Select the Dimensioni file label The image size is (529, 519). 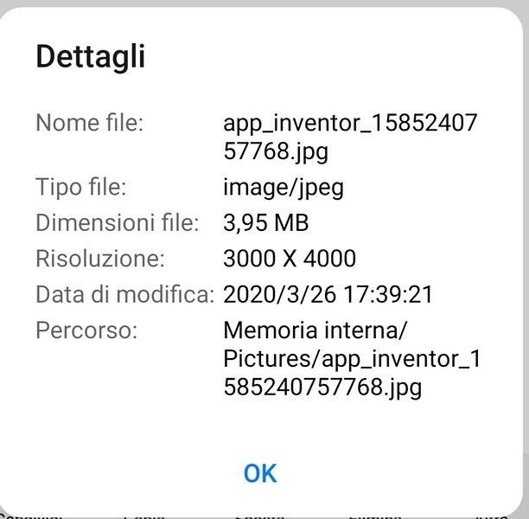click(117, 222)
